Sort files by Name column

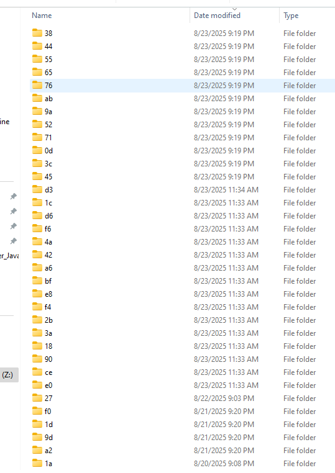tap(42, 16)
